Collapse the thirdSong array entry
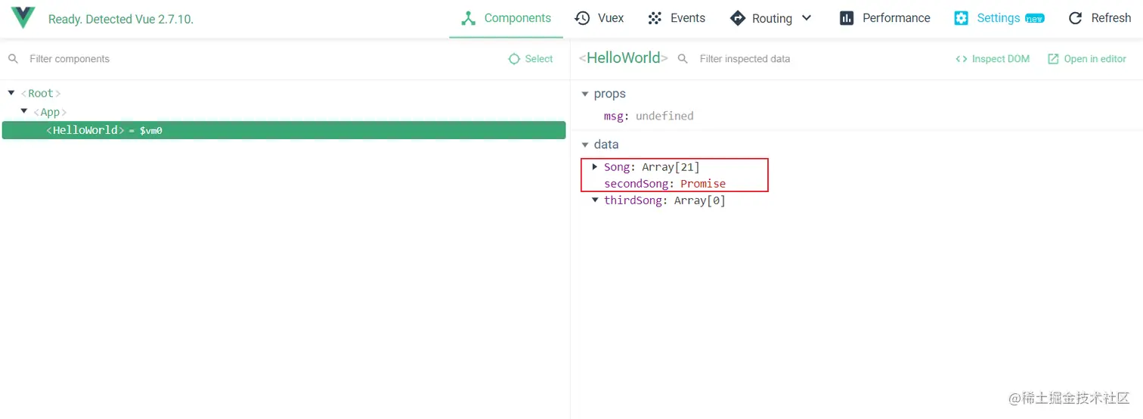This screenshot has width=1143, height=419. click(595, 200)
